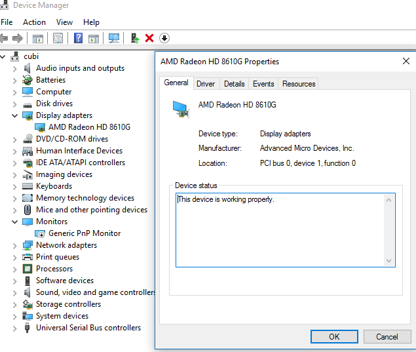Click the Forward arrow in the toolbar
This screenshot has height=352, width=416.
pyautogui.click(x=18, y=38)
